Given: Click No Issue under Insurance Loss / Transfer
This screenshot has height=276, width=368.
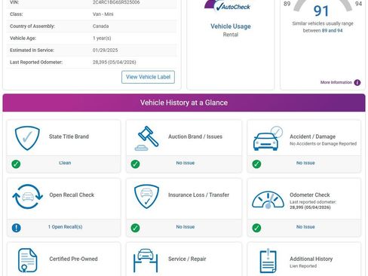Looking at the screenshot, I should pyautogui.click(x=186, y=227).
